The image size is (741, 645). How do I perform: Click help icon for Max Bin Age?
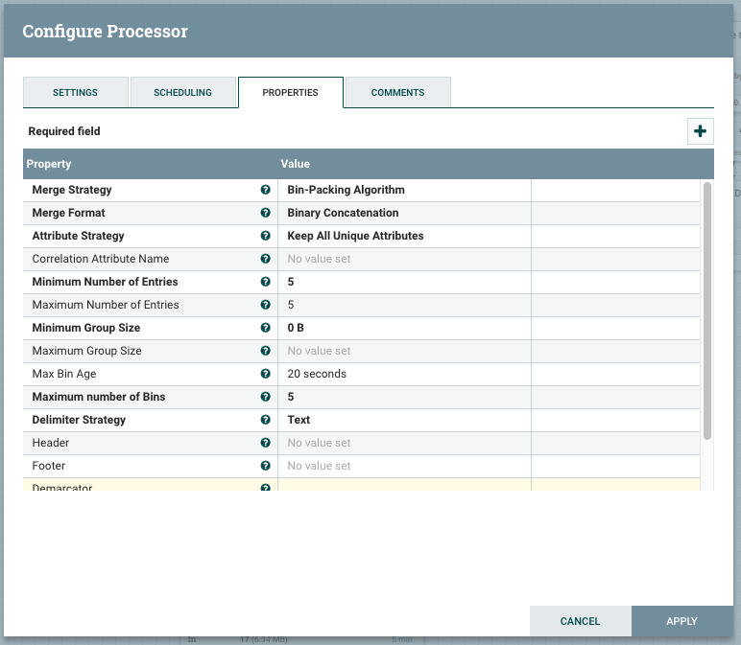point(265,374)
